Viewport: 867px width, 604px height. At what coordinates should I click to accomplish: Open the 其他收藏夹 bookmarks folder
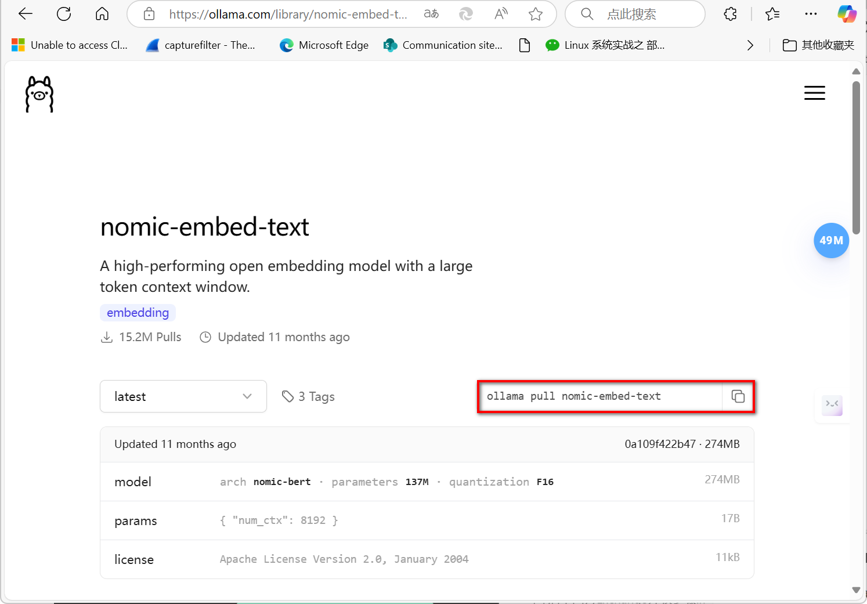pyautogui.click(x=818, y=45)
